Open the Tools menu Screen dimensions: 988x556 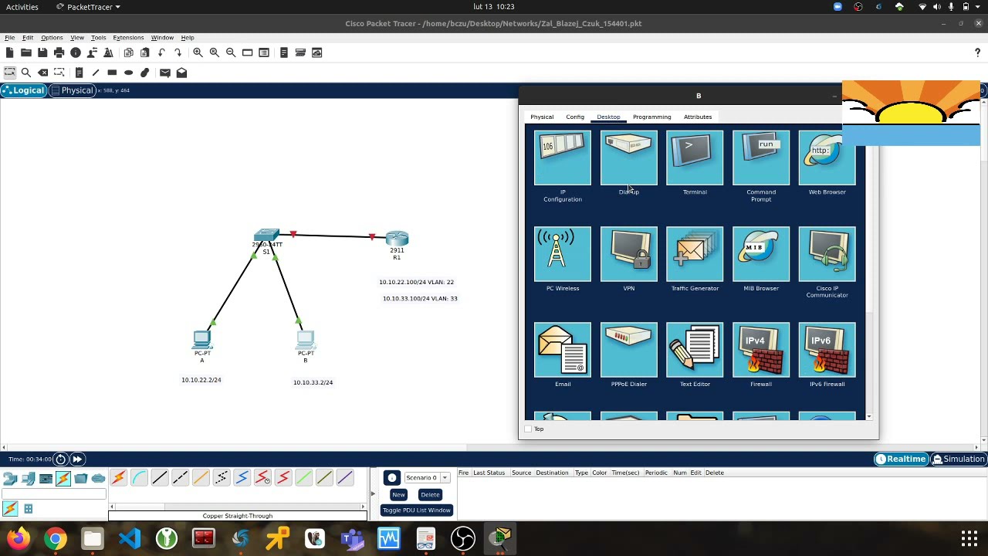pyautogui.click(x=98, y=37)
